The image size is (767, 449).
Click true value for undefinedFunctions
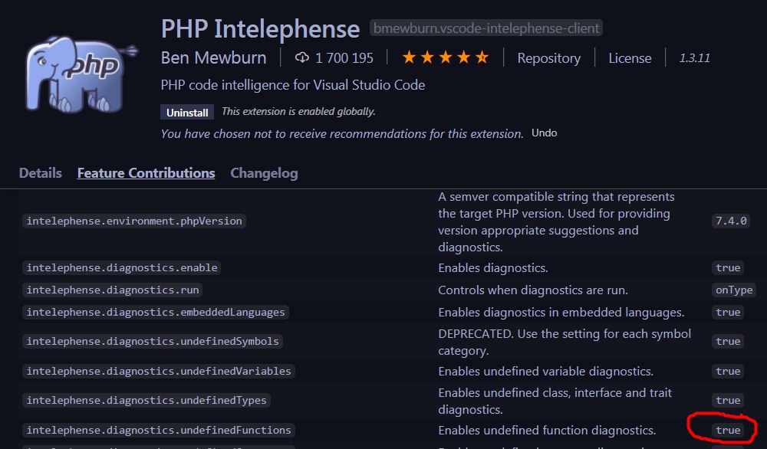coord(728,430)
